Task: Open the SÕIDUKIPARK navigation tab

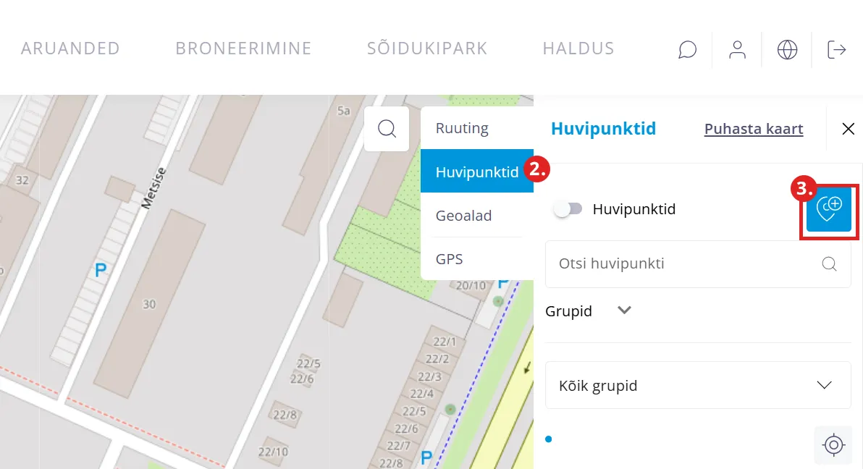Action: (427, 48)
